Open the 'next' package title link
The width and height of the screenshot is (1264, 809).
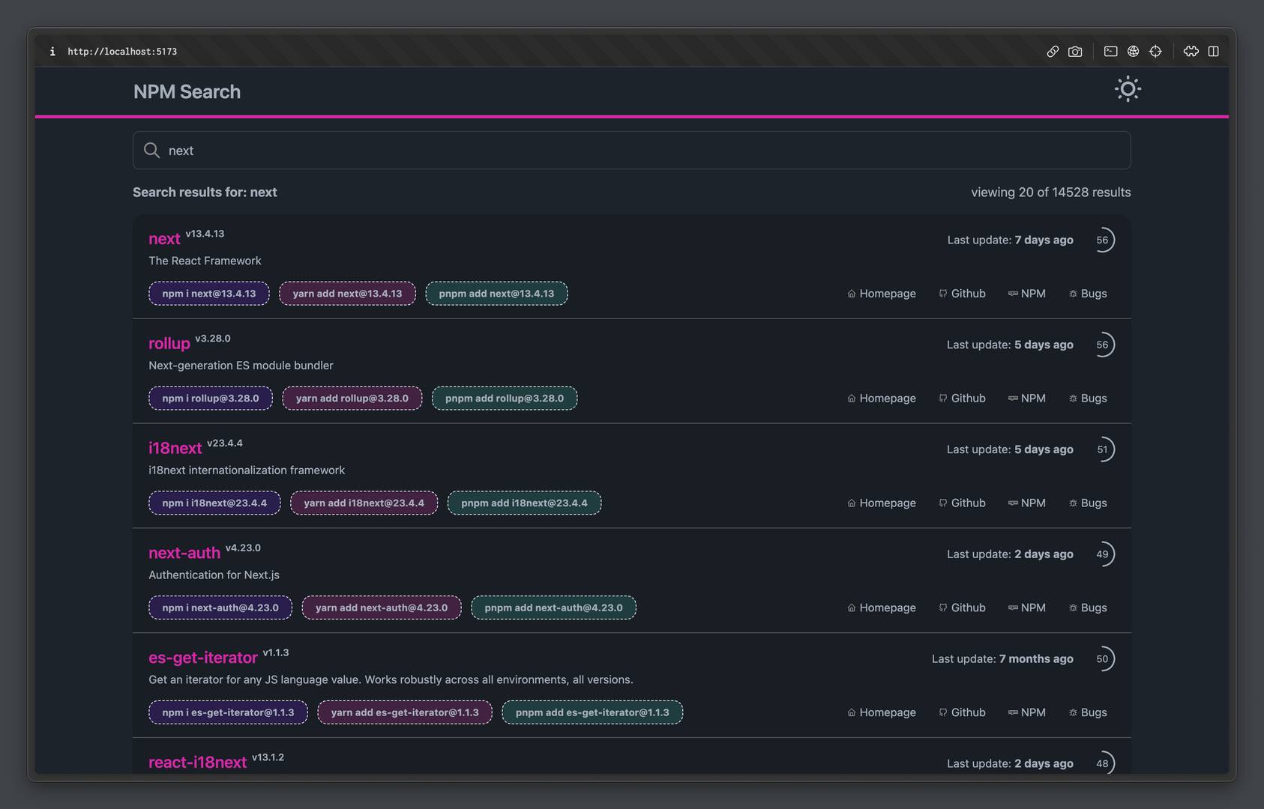point(164,239)
